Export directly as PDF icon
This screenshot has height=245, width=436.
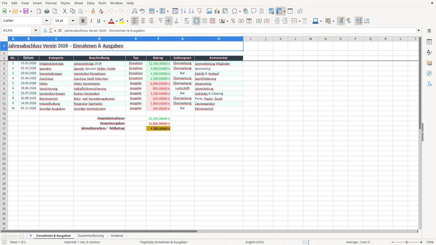[39, 11]
